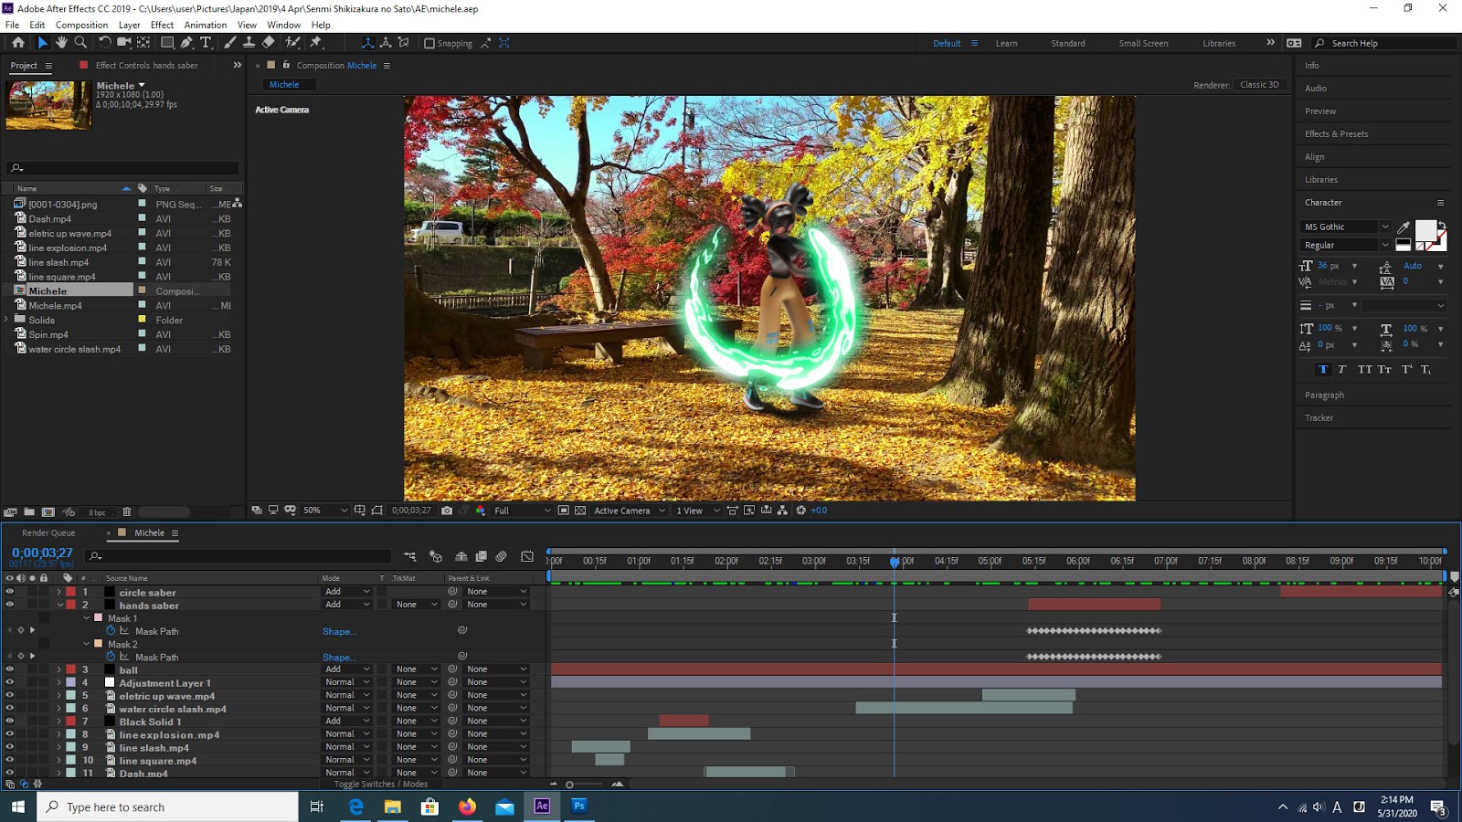Click the Michele composition thumbnail
1462x822 pixels.
coord(48,105)
